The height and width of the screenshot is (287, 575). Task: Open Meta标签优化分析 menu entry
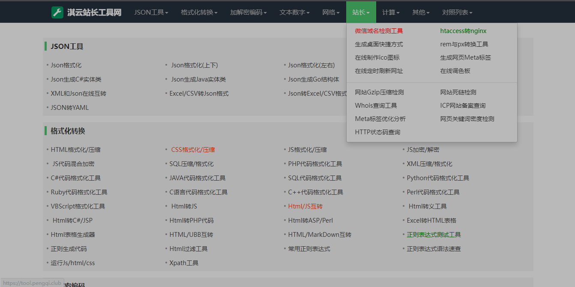click(380, 119)
